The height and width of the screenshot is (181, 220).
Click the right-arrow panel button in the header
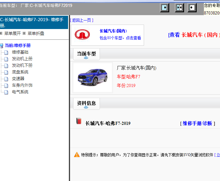tap(165, 8)
